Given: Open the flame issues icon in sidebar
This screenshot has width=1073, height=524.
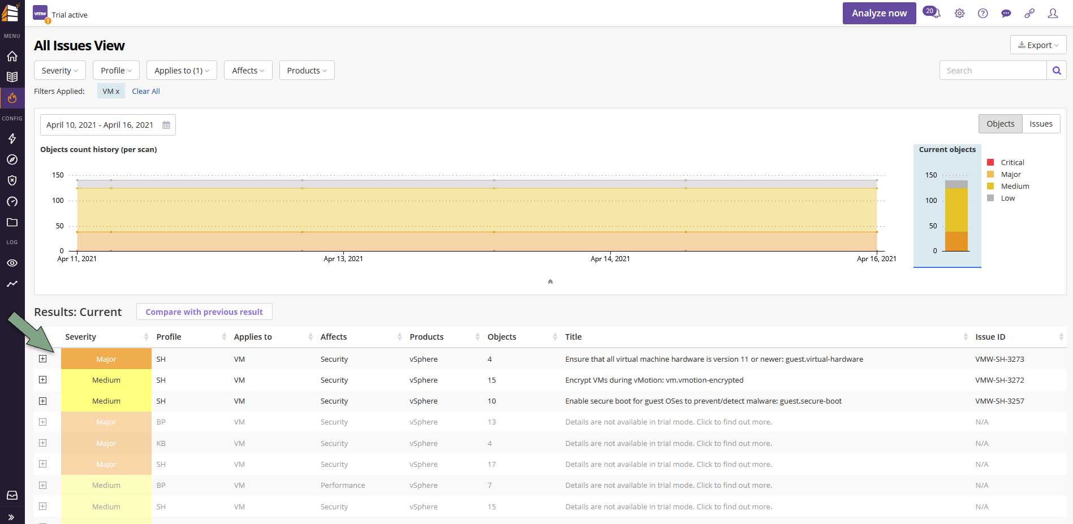Looking at the screenshot, I should pos(12,98).
